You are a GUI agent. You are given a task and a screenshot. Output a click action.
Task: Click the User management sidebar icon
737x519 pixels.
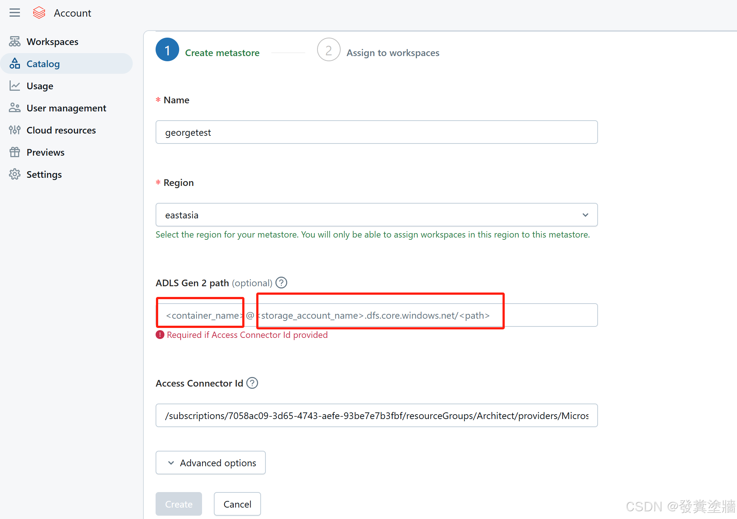coord(15,108)
